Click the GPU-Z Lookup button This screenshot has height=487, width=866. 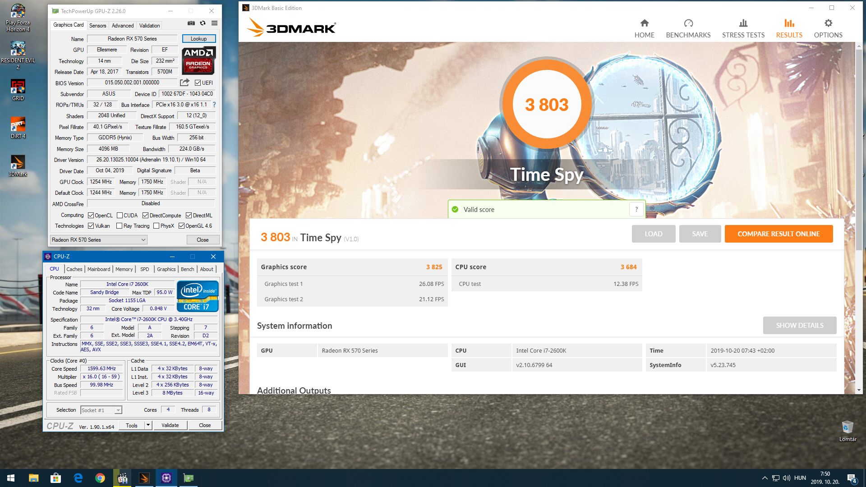(198, 38)
